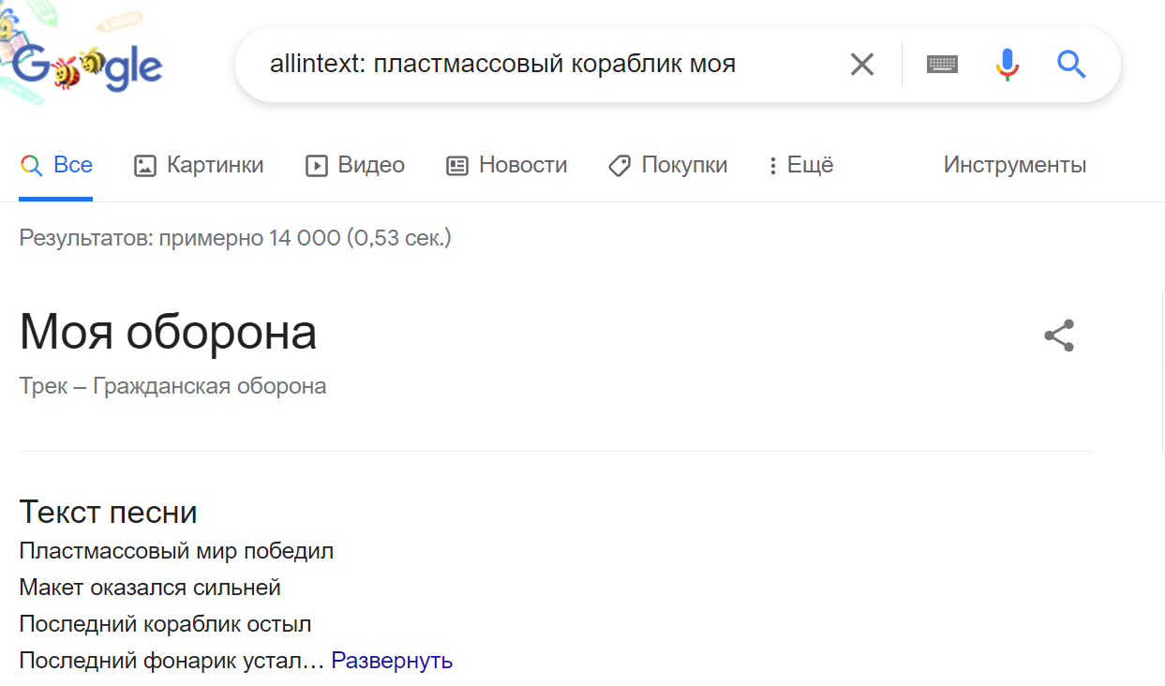The image size is (1165, 686).
Task: Click in the search query text field
Action: pyautogui.click(x=544, y=65)
